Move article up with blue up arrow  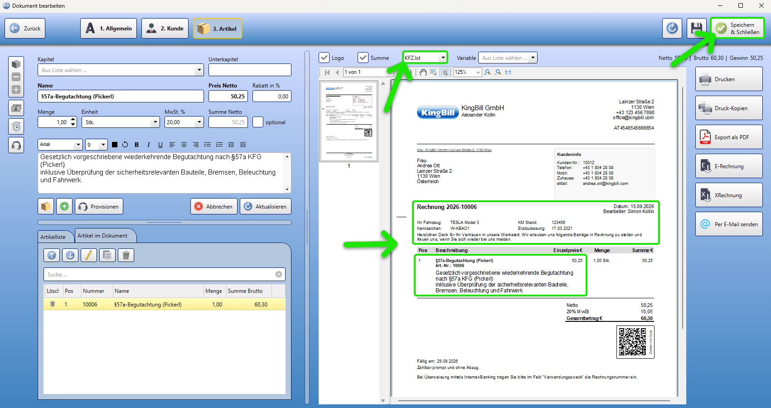click(52, 255)
